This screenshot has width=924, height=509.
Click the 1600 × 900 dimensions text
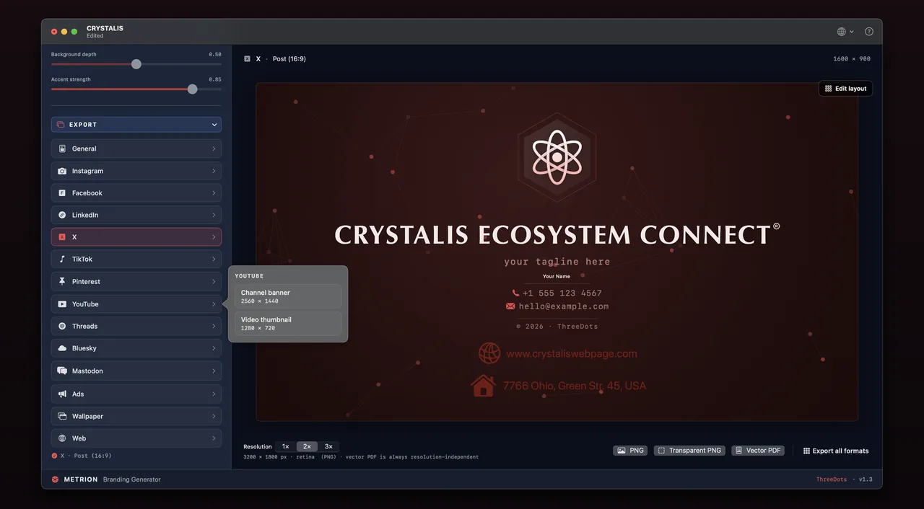coord(851,59)
